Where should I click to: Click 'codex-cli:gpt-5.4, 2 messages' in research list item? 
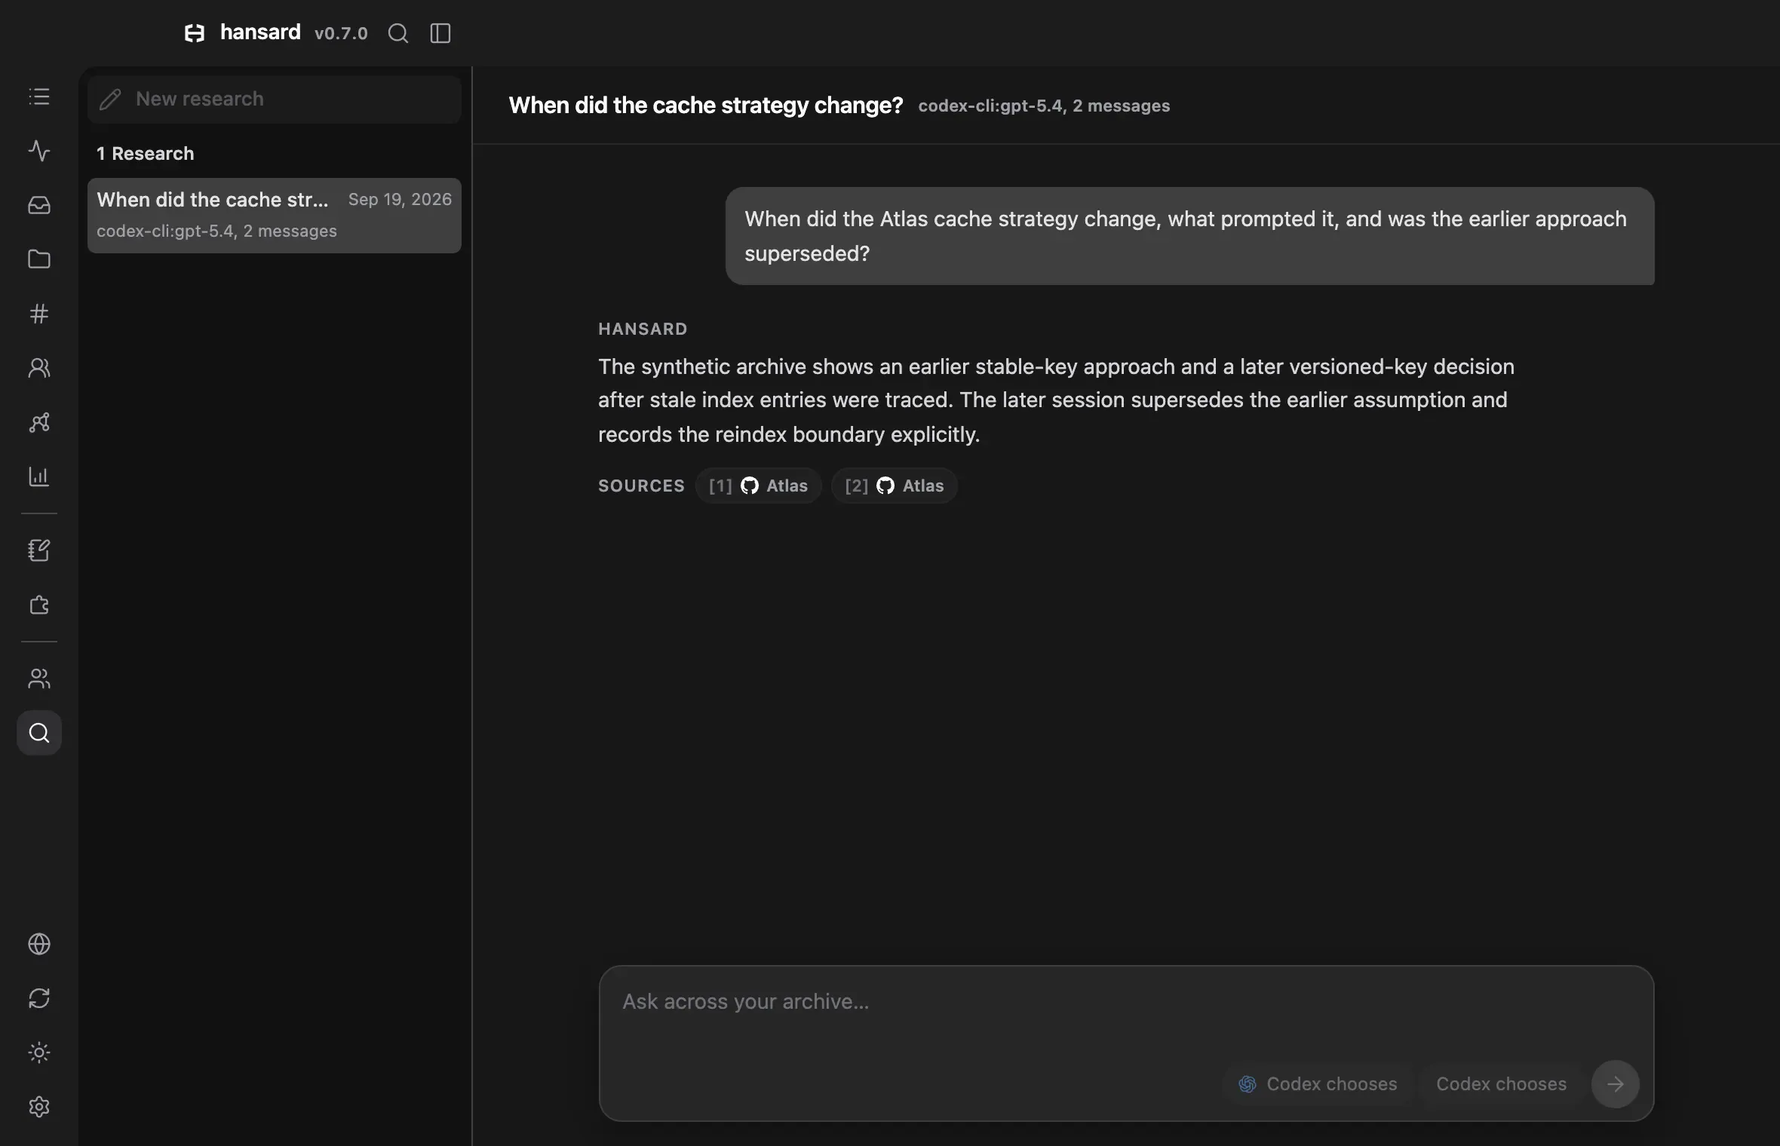[216, 231]
